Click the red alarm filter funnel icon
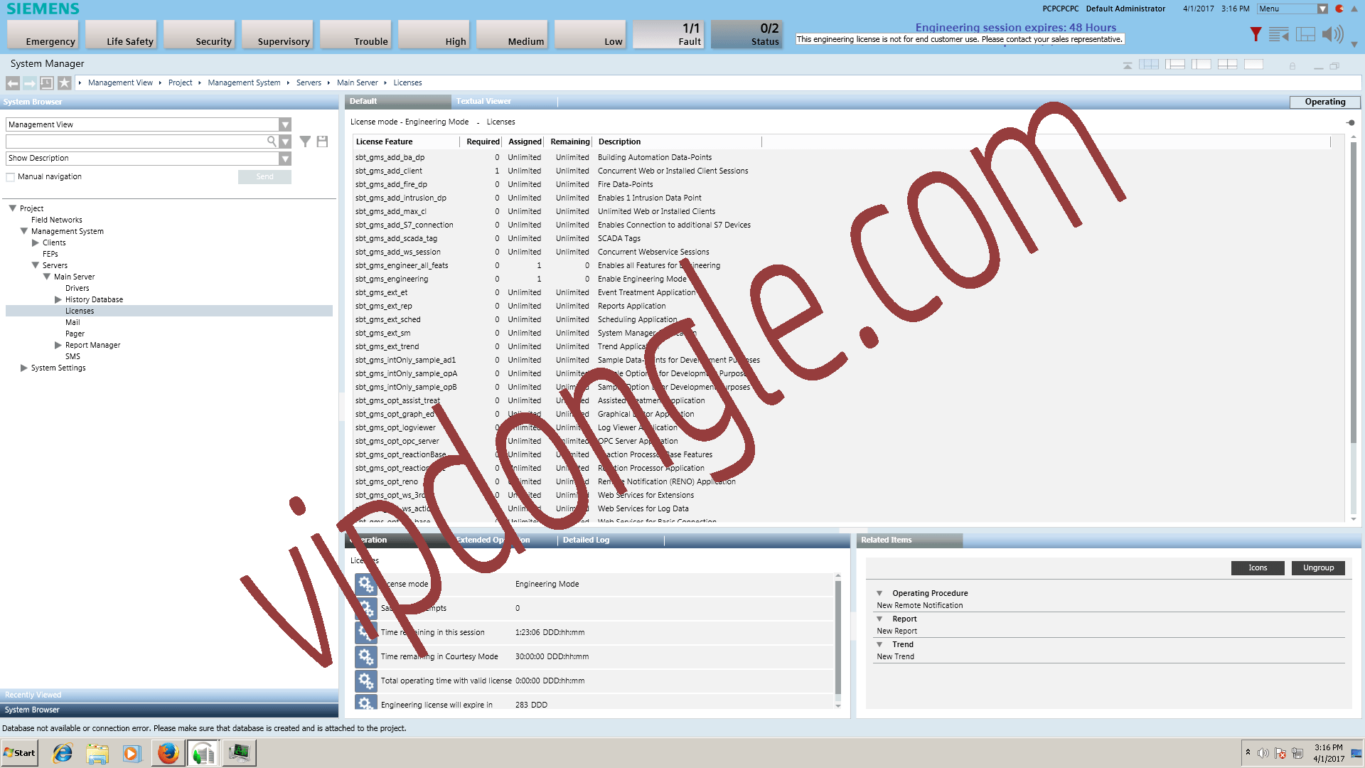Screen dimensions: 1365x768 (1256, 34)
